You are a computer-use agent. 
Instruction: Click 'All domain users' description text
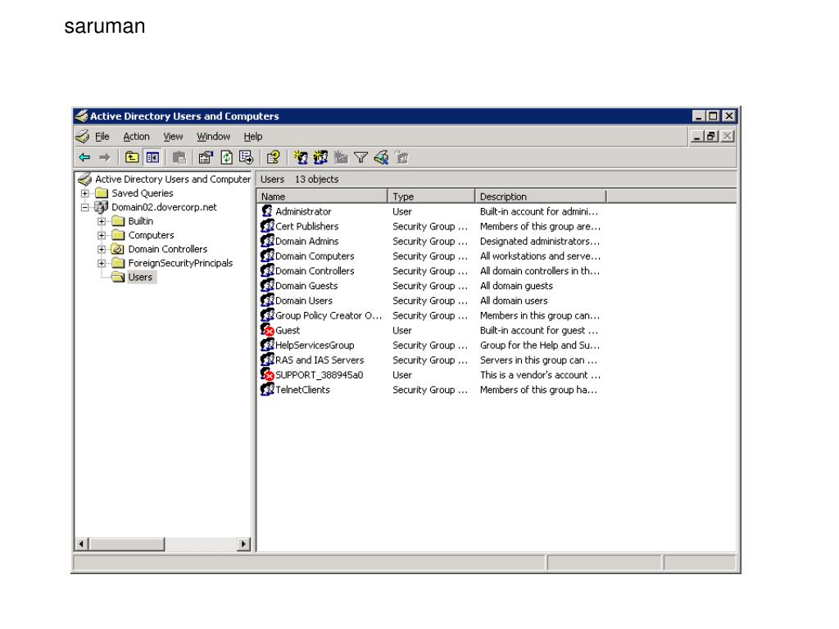[x=514, y=301]
